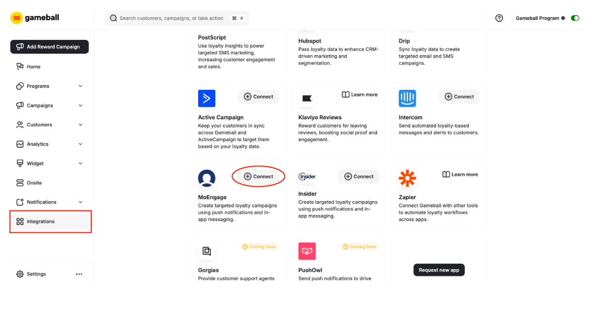
Task: Click the Intercom app icon
Action: tap(407, 98)
